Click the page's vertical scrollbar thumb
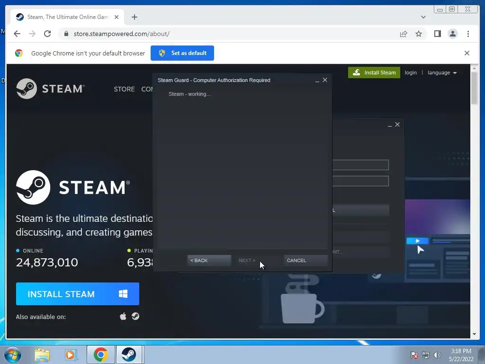485x364 pixels. (474, 88)
